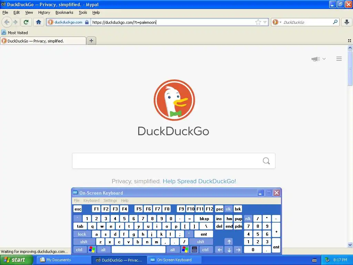Click the main ent key beside apostrophe
The image size is (353, 265).
pyautogui.click(x=204, y=234)
